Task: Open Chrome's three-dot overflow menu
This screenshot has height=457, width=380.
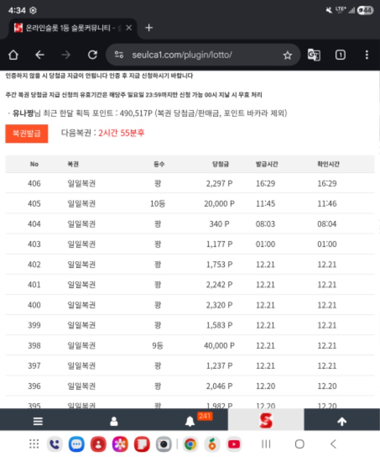Action: click(x=366, y=55)
